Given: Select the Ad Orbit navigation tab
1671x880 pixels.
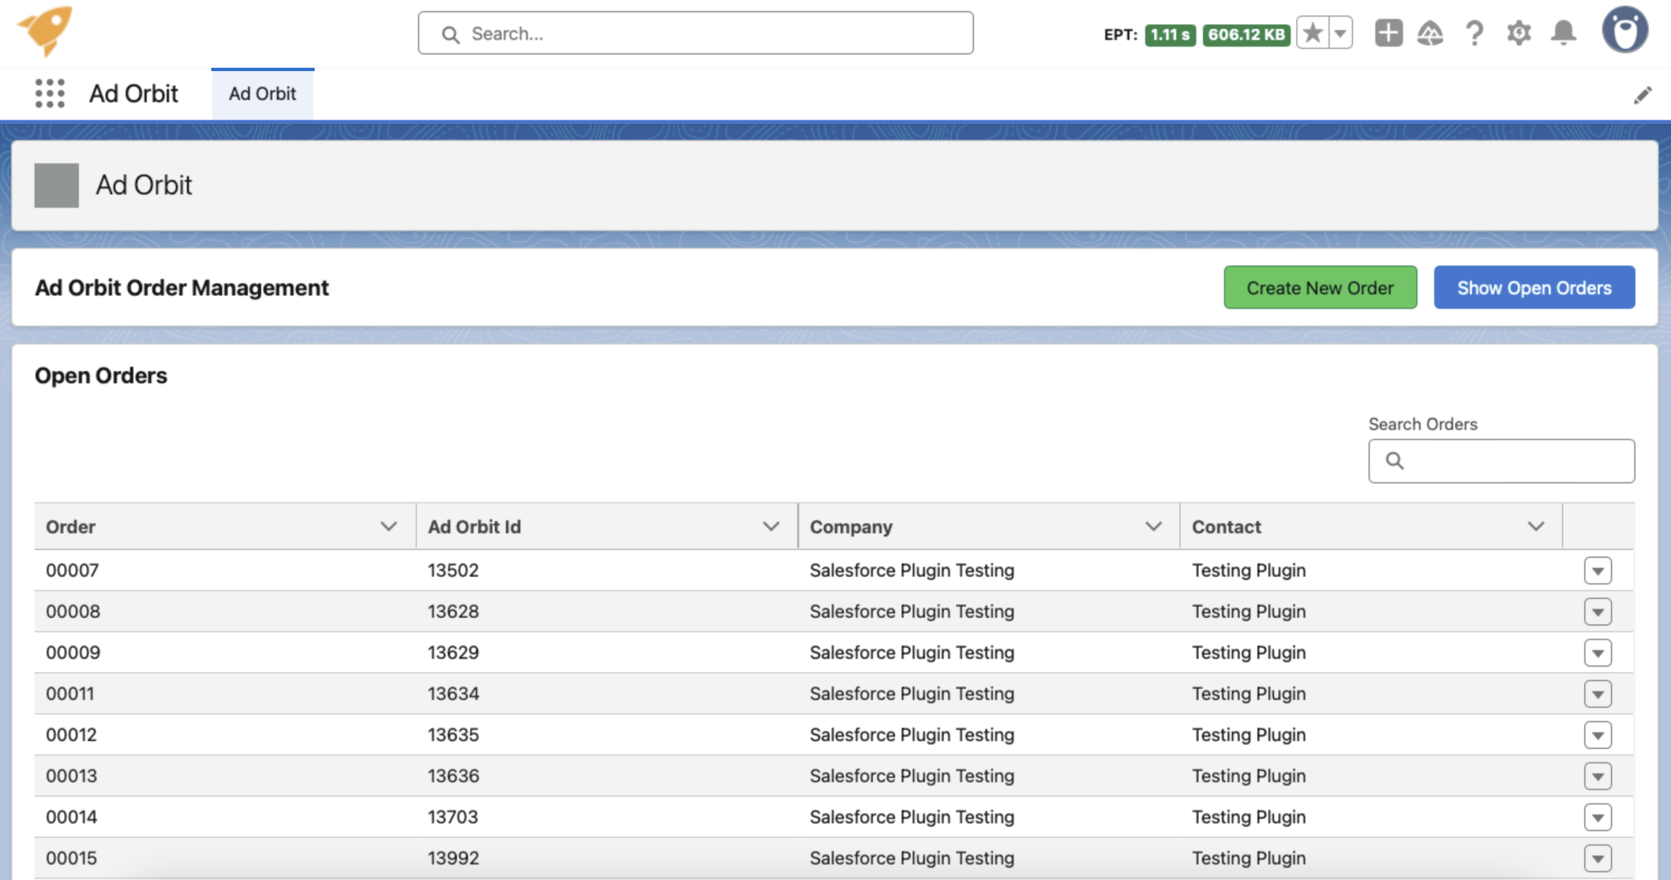Looking at the screenshot, I should coord(262,94).
